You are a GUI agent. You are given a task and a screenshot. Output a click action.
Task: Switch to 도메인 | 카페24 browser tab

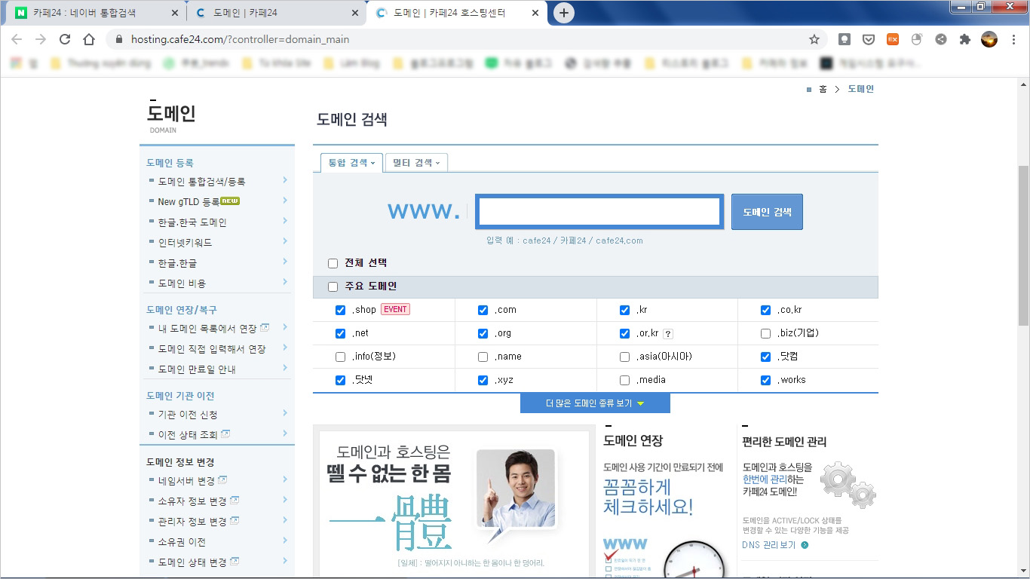(x=275, y=13)
